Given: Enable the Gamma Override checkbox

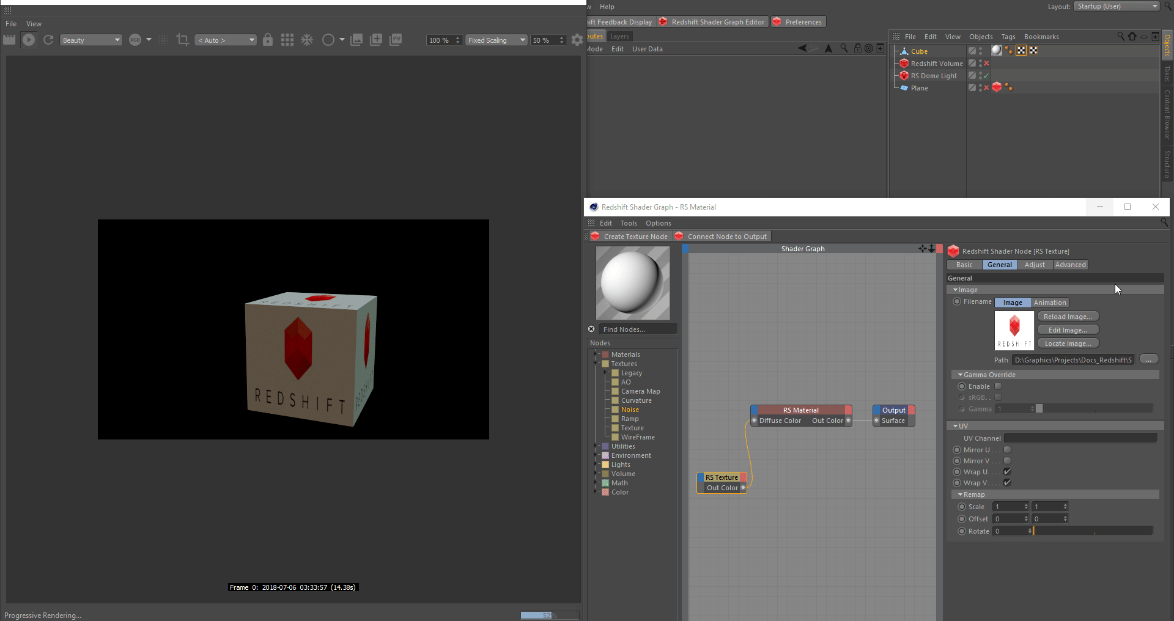Looking at the screenshot, I should coord(999,386).
